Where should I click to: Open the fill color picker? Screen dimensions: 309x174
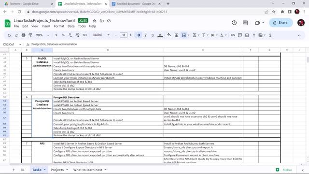169,35
